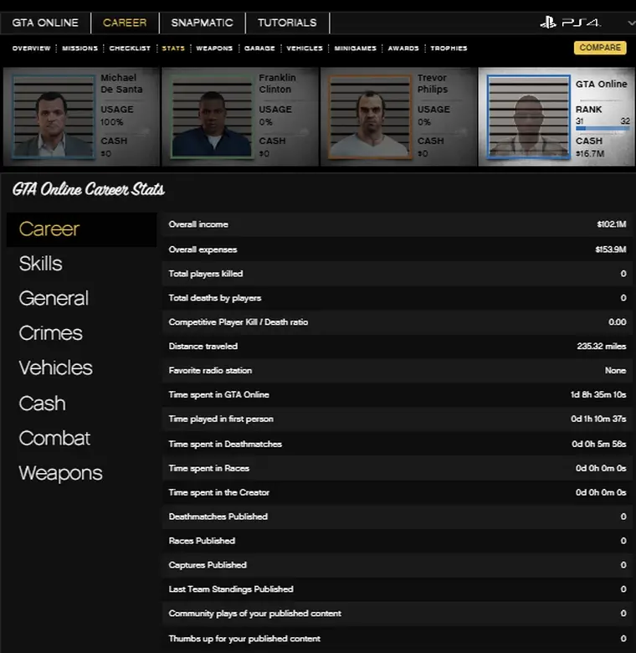Click 'Captures Published' label
The height and width of the screenshot is (653, 636).
tap(208, 565)
